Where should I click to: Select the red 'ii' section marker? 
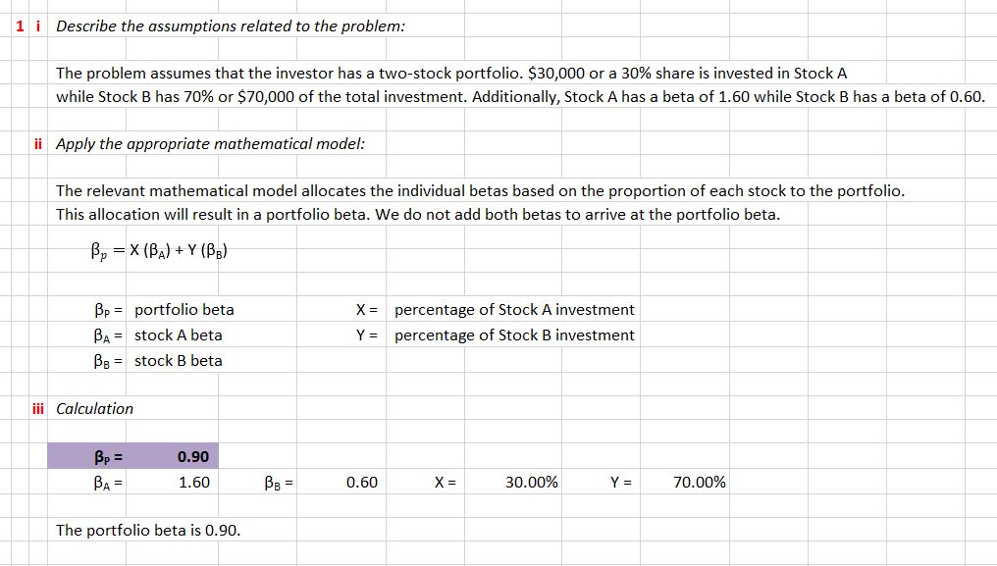point(38,143)
